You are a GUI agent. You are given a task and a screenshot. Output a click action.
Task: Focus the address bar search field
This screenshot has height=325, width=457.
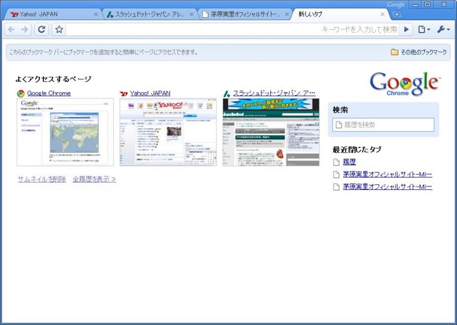[x=232, y=29]
